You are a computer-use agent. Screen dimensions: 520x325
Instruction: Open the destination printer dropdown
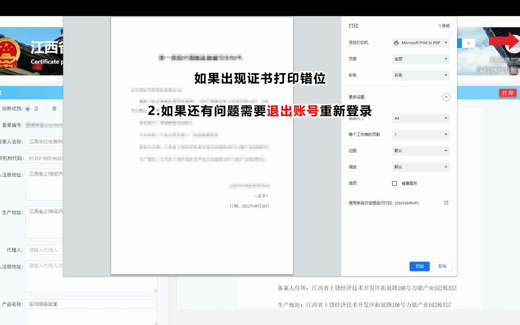(421, 43)
